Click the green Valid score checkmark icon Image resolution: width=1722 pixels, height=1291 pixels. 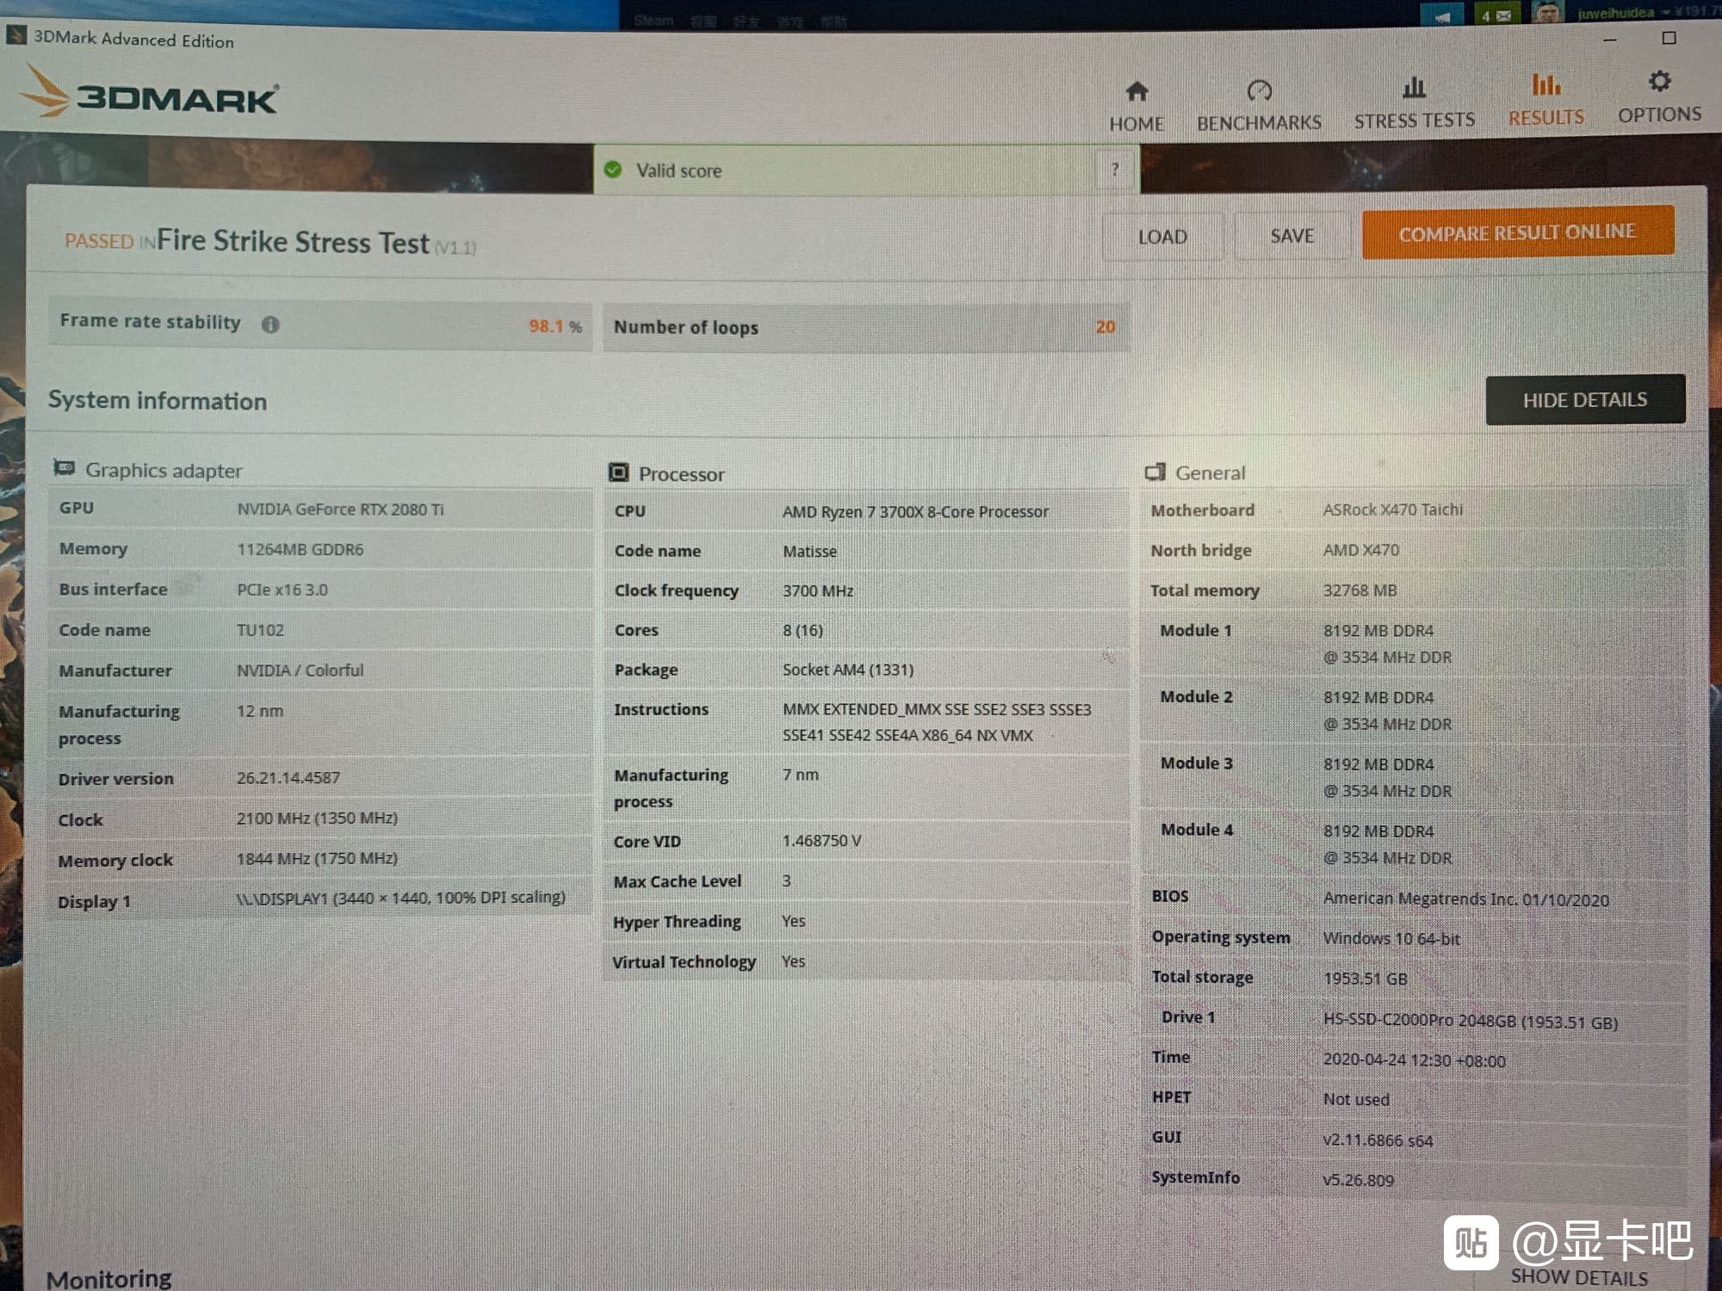(613, 170)
